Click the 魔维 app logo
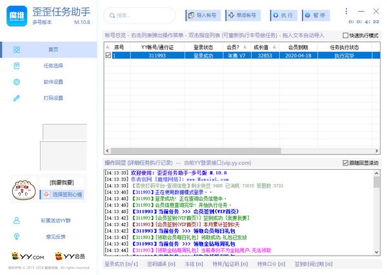Screen dimensions: 387x275 click(17, 15)
